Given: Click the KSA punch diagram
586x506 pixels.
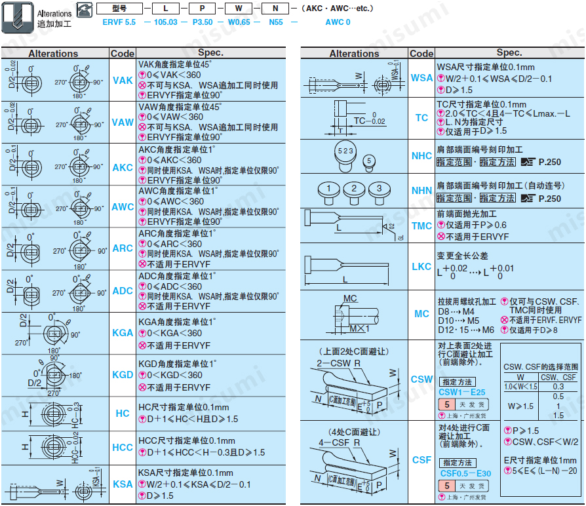Looking at the screenshot, I should 55,485.
